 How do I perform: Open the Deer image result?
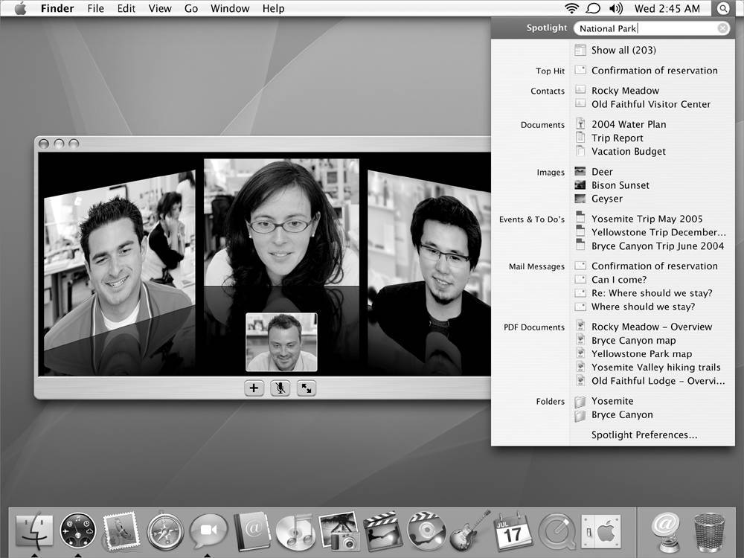[x=602, y=172]
